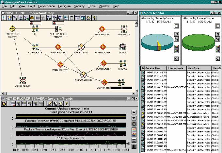The width and height of the screenshot is (222, 153).
Task: Show counts with # button in Alarms by Severity
Action: pos(176,34)
